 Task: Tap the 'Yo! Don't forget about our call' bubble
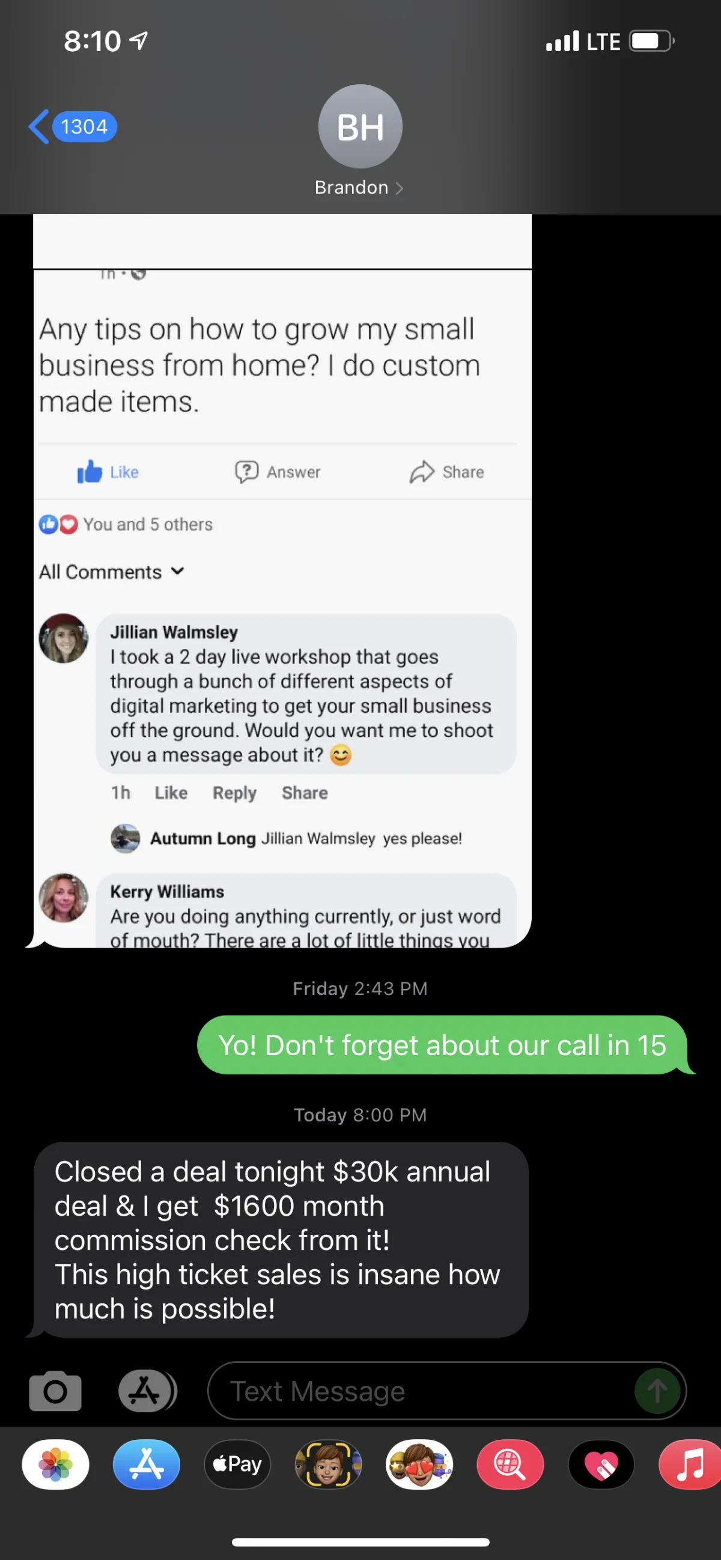[x=442, y=1044]
